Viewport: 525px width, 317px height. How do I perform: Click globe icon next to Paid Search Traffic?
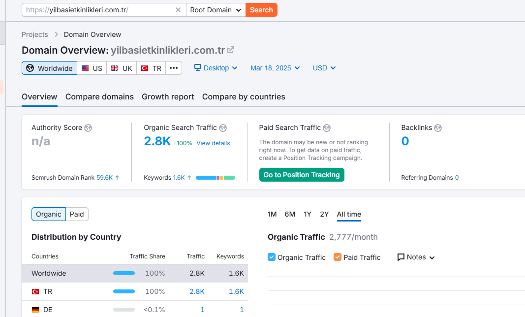click(327, 128)
